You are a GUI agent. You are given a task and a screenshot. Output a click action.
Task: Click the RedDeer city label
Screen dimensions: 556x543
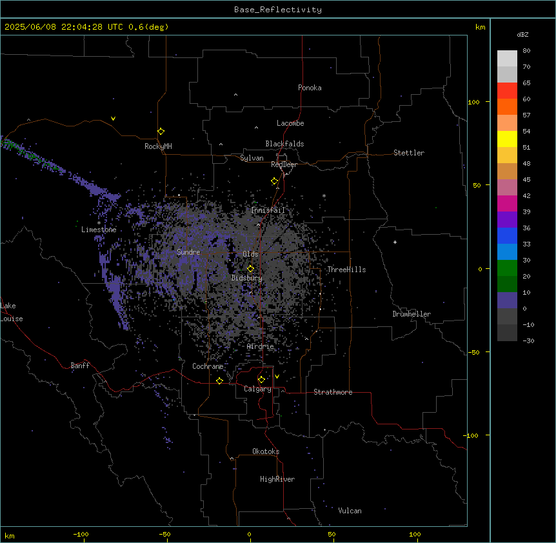click(284, 164)
